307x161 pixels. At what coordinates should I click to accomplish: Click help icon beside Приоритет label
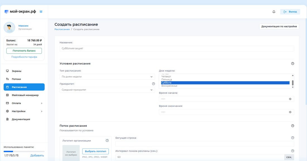click(x=153, y=84)
